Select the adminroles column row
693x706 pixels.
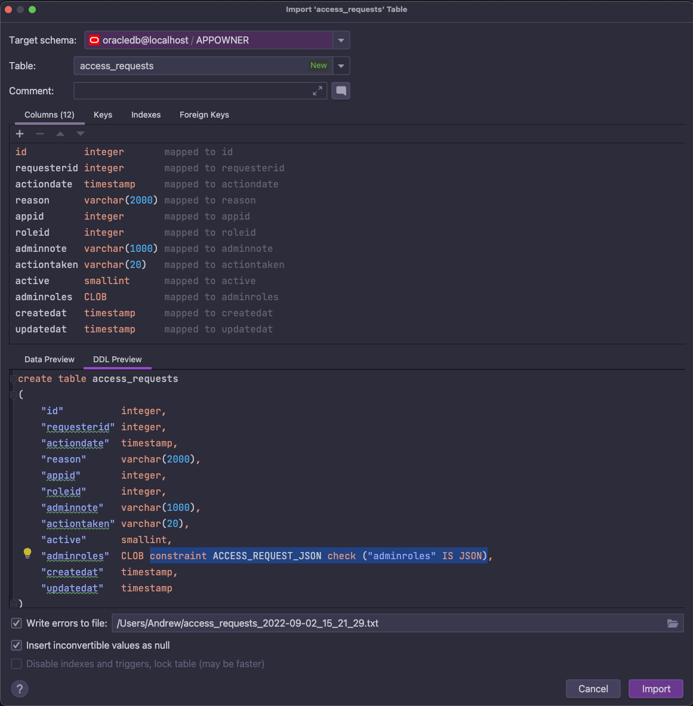point(347,297)
